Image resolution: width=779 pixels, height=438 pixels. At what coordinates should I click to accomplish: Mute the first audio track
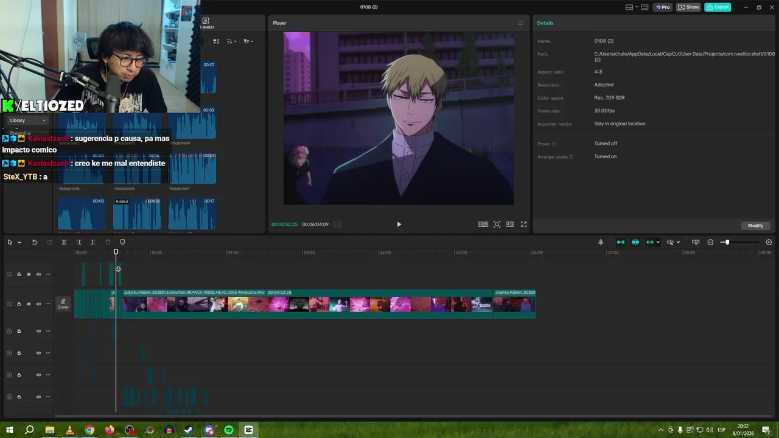pyautogui.click(x=38, y=331)
